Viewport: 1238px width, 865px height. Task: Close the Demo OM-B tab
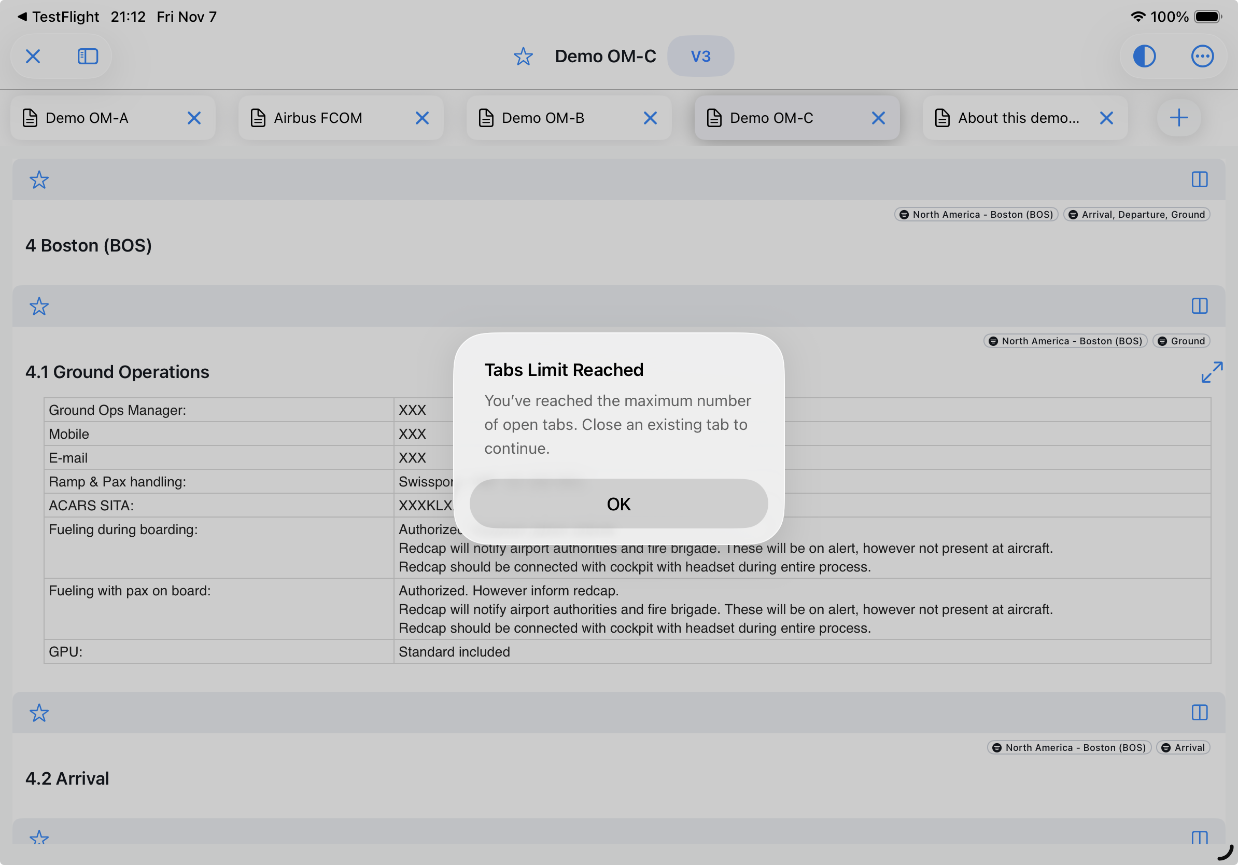point(650,118)
